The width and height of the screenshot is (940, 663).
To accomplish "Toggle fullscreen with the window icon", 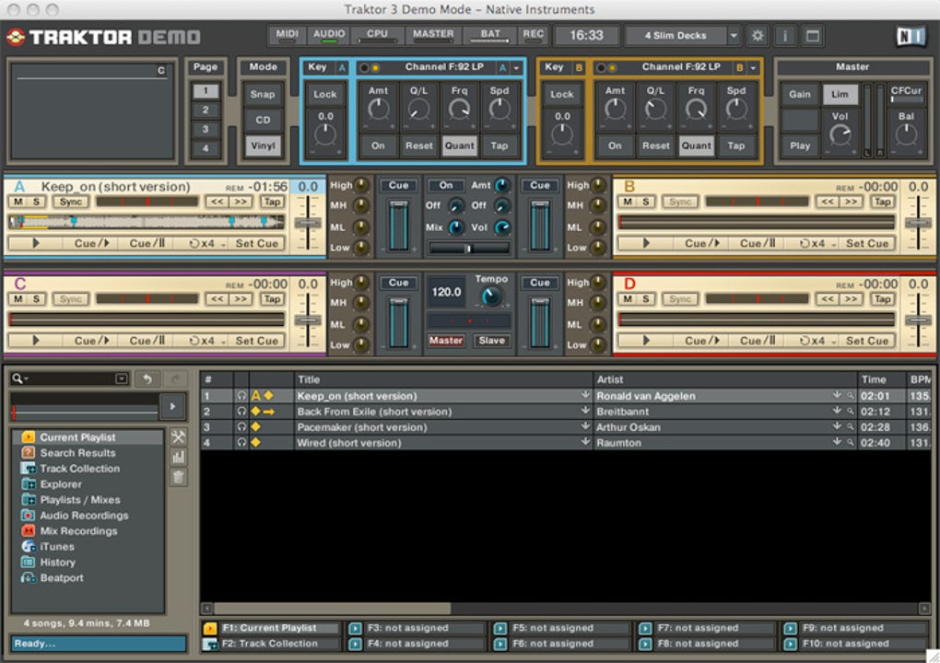I will click(812, 36).
